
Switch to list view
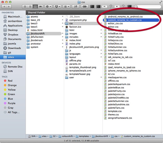tap(30, 7)
